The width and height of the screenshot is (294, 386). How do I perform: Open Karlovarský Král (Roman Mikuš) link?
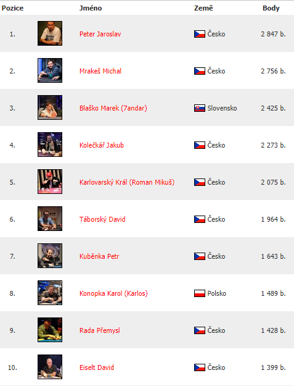127,182
